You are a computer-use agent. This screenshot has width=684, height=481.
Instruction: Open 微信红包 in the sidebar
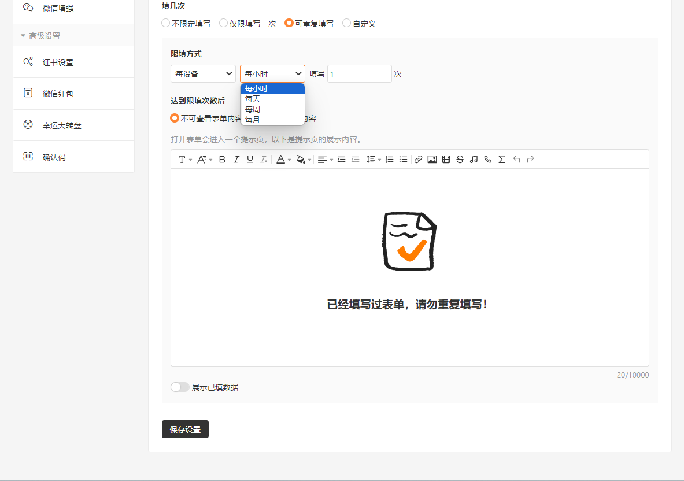coord(74,93)
